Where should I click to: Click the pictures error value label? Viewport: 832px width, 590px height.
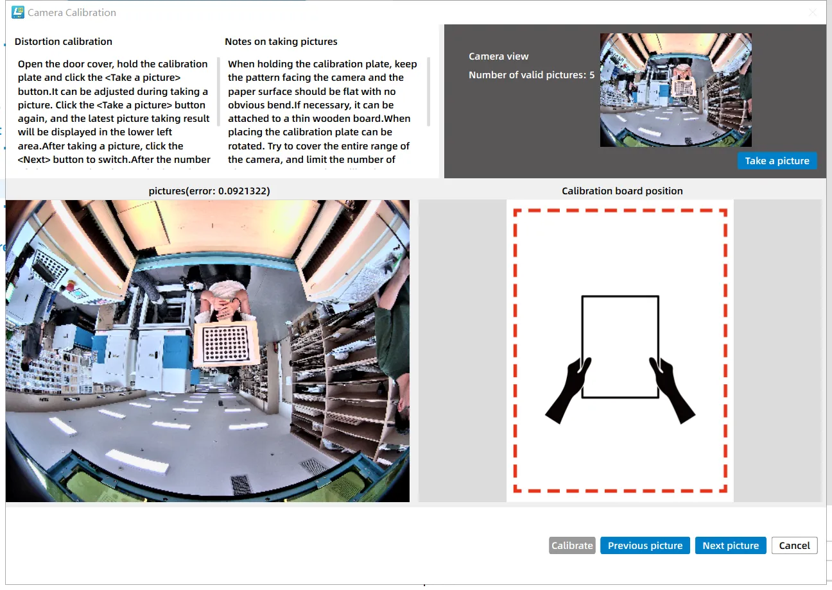point(209,191)
